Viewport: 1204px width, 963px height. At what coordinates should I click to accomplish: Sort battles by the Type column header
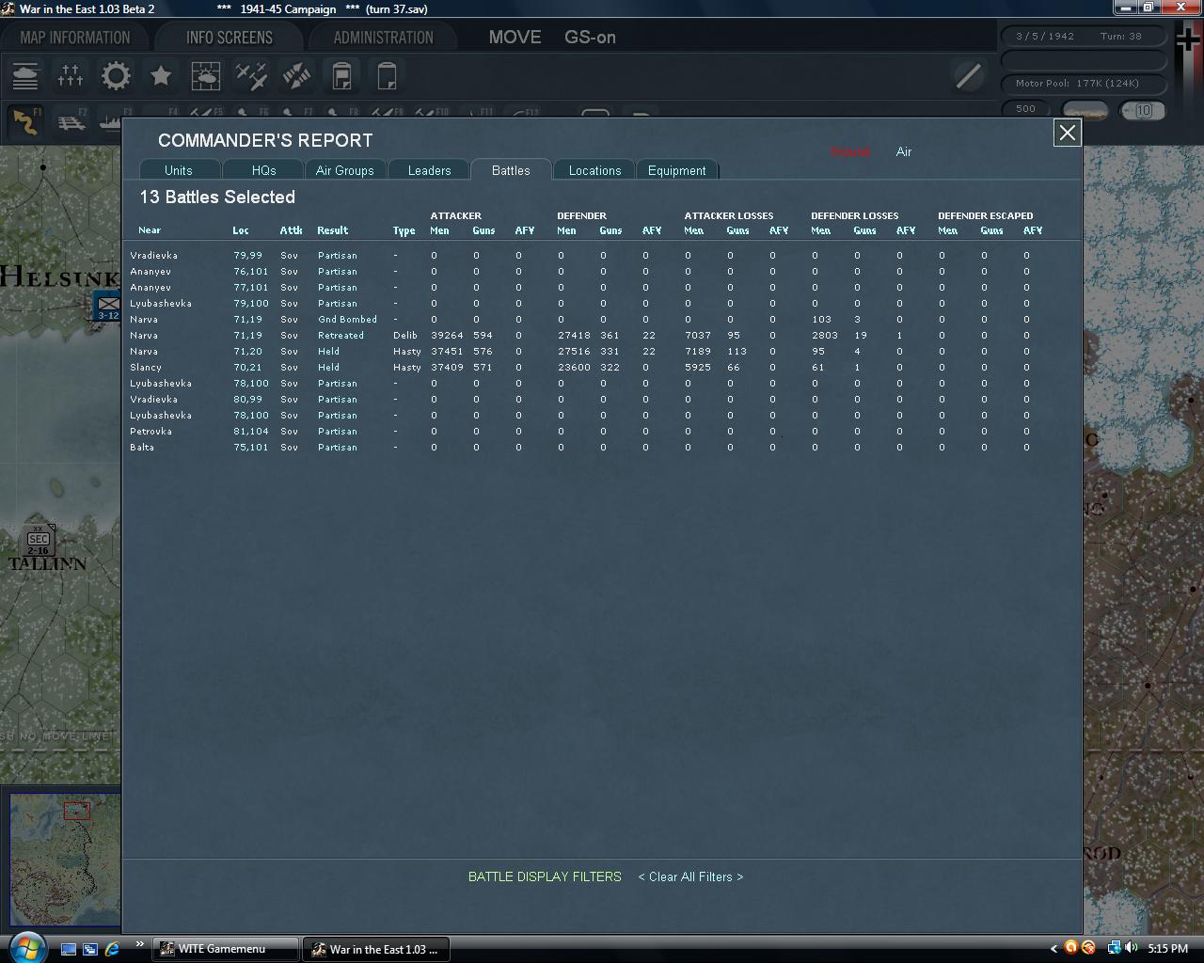click(x=404, y=230)
